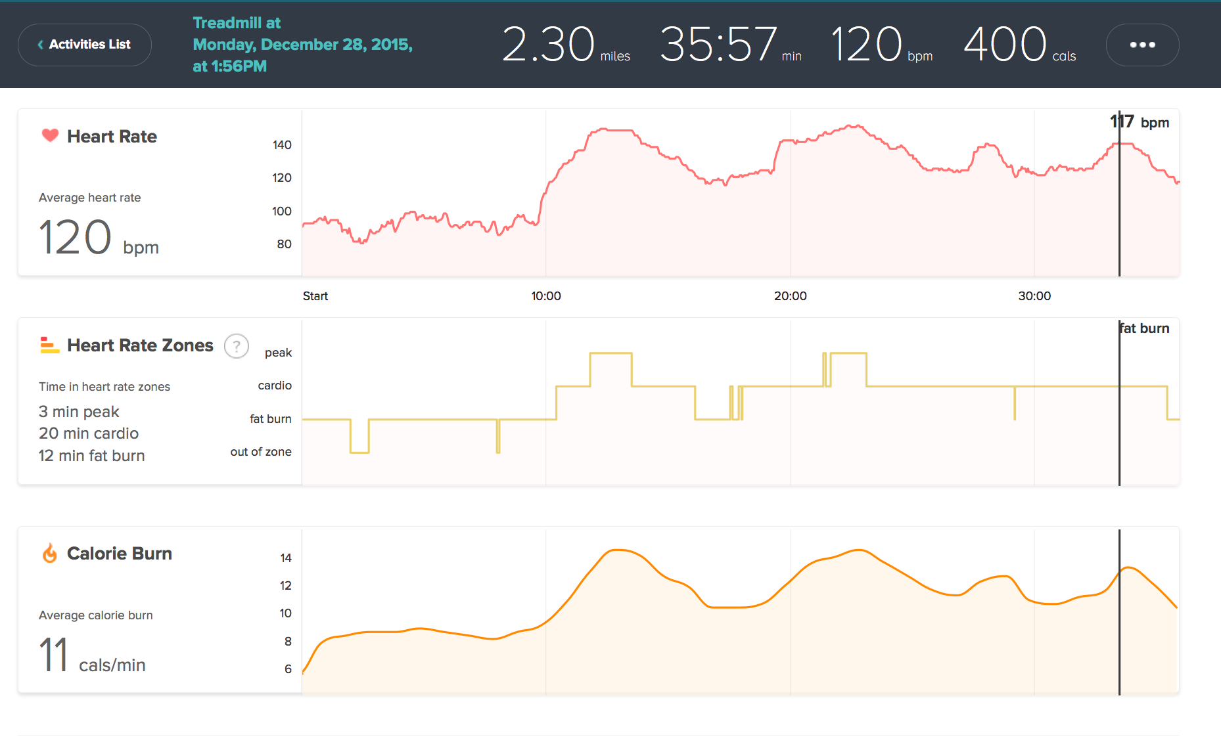Click the red heart icon
1221x750 pixels.
tap(50, 135)
